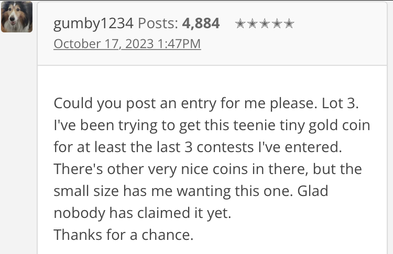Click the empty gray header area right of stars
393x254 pixels.
point(341,32)
